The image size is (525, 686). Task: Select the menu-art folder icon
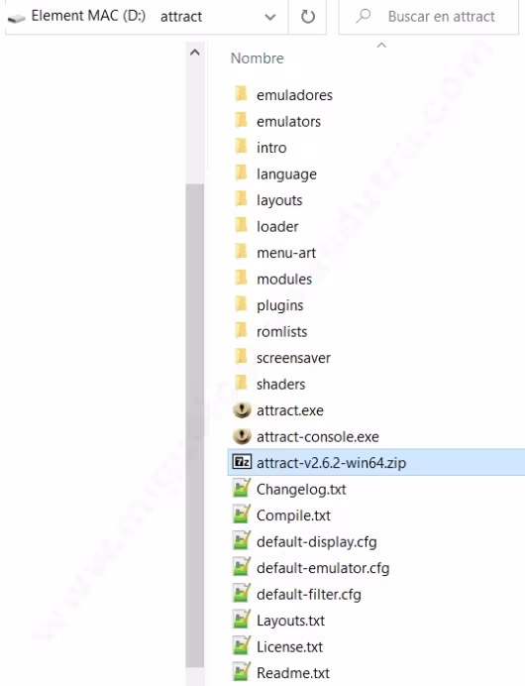tap(242, 252)
